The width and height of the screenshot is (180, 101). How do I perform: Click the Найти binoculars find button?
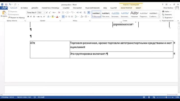[x=166, y=12]
